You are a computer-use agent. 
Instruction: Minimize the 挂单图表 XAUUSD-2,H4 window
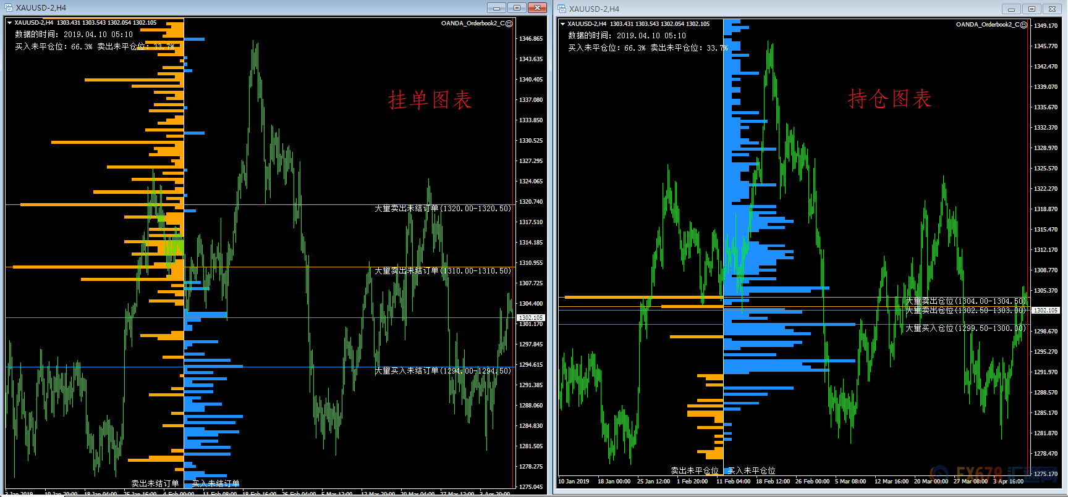click(496, 8)
